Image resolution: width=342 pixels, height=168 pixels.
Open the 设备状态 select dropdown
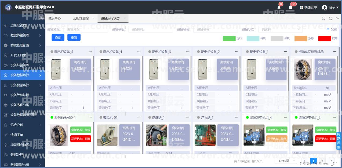(280, 29)
